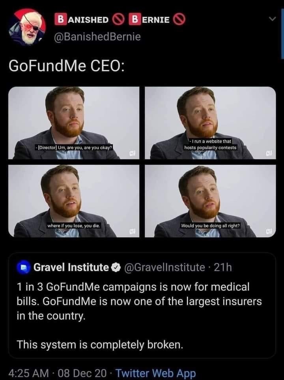Click CH watermark in the top-left image
This screenshot has height=380, width=284.
[x=131, y=153]
